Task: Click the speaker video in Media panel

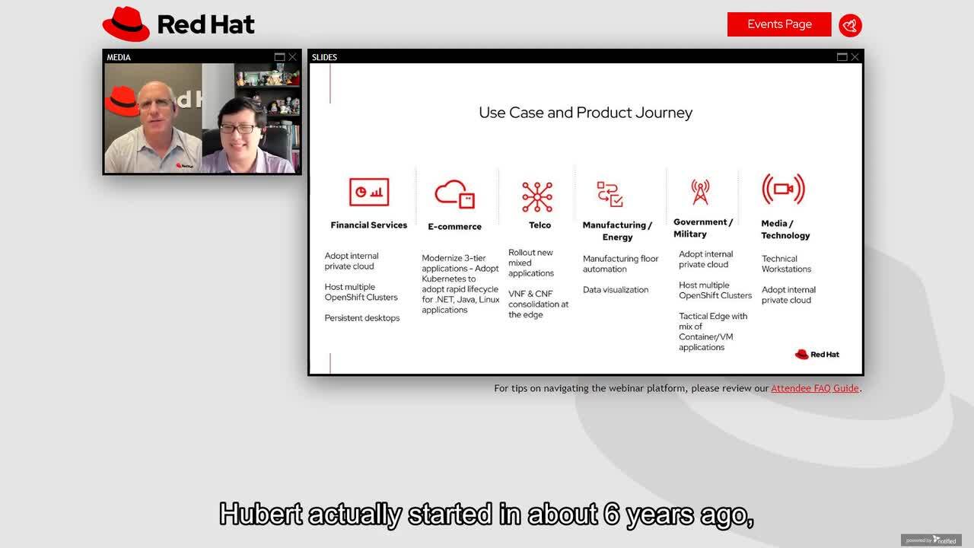Action: click(202, 118)
